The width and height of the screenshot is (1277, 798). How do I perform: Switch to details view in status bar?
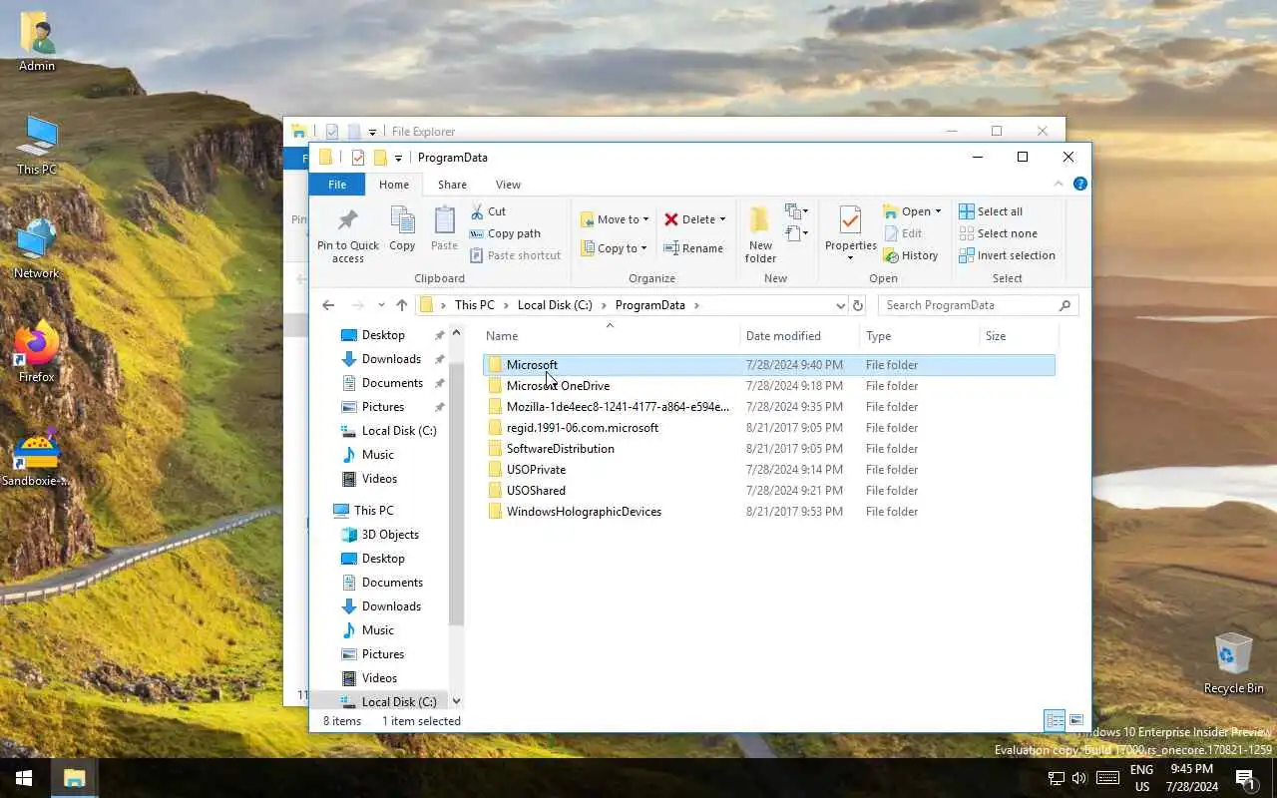tap(1055, 720)
